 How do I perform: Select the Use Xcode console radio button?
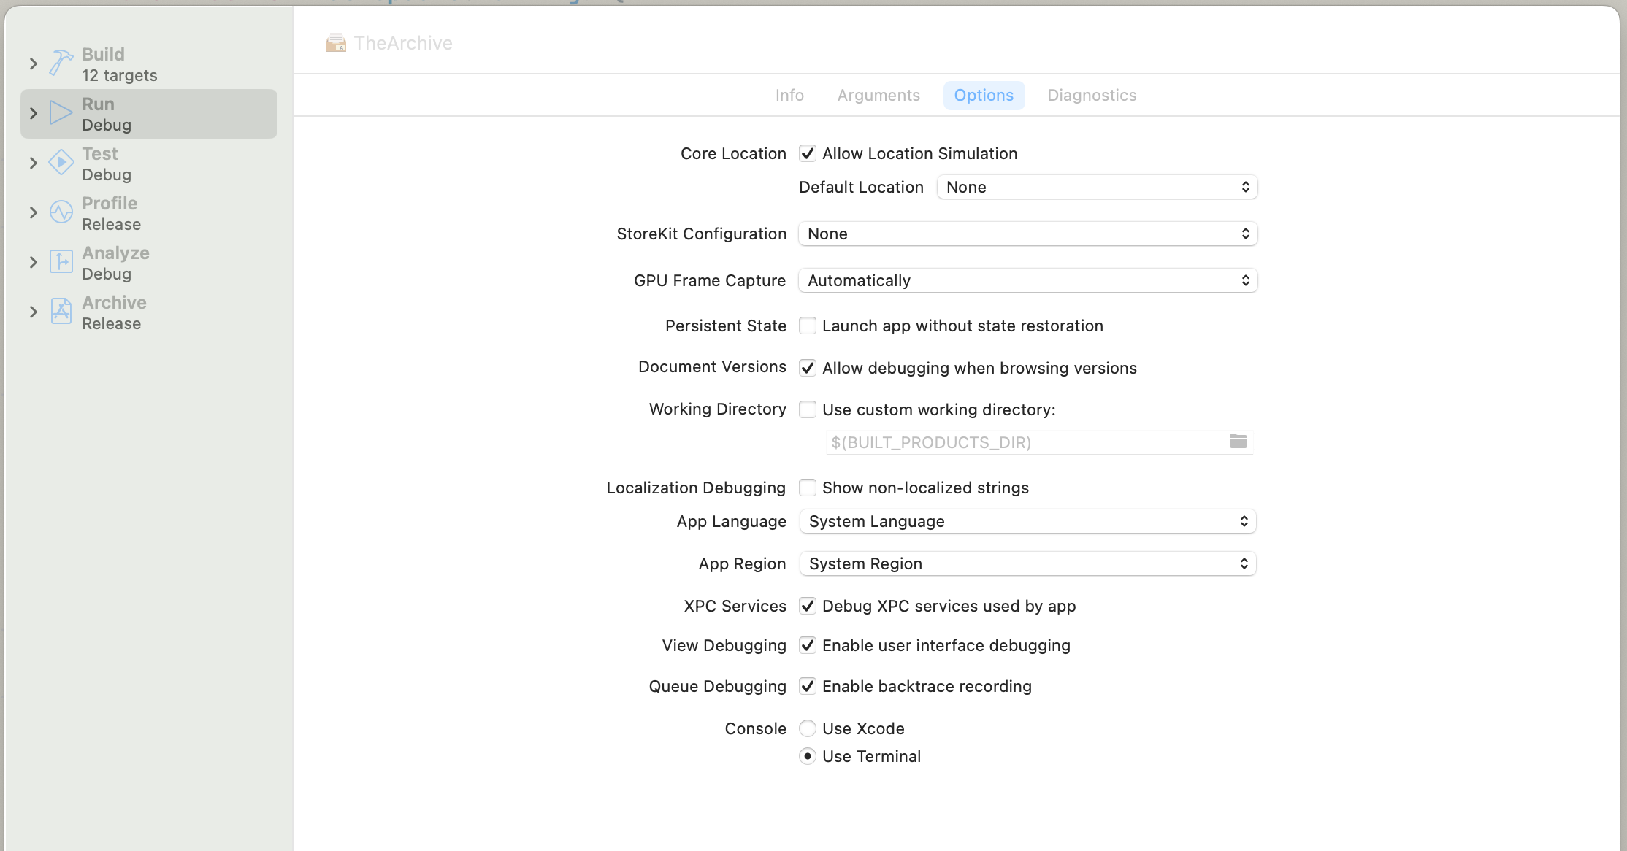pos(808,728)
